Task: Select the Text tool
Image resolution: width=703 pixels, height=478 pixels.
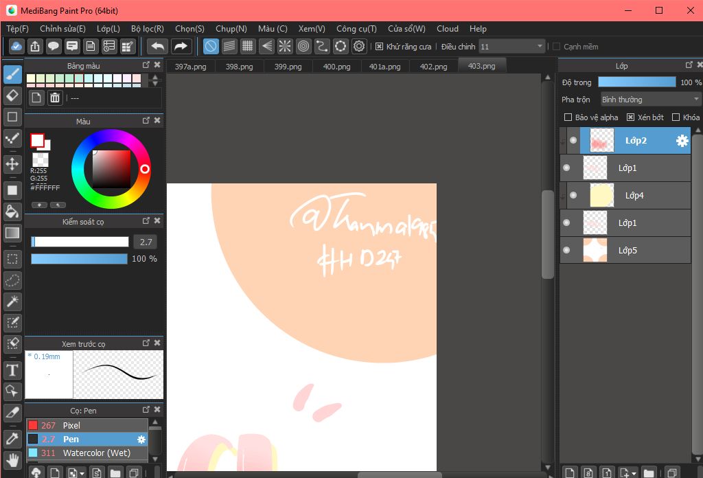Action: click(x=12, y=371)
